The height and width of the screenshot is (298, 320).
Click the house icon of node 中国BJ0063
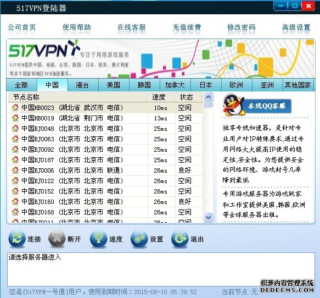(x=15, y=139)
